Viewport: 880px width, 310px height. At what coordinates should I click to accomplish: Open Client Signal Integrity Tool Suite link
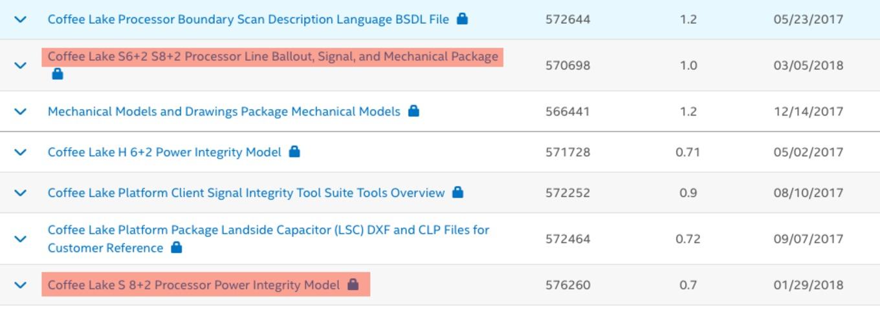click(x=246, y=192)
